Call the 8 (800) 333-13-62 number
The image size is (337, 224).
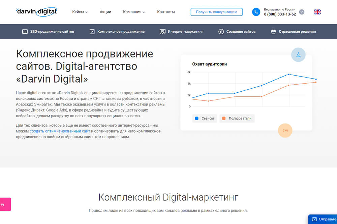[x=280, y=14]
